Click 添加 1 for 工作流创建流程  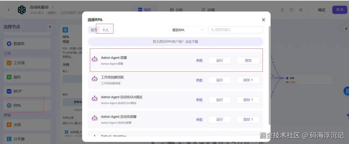click(x=248, y=80)
